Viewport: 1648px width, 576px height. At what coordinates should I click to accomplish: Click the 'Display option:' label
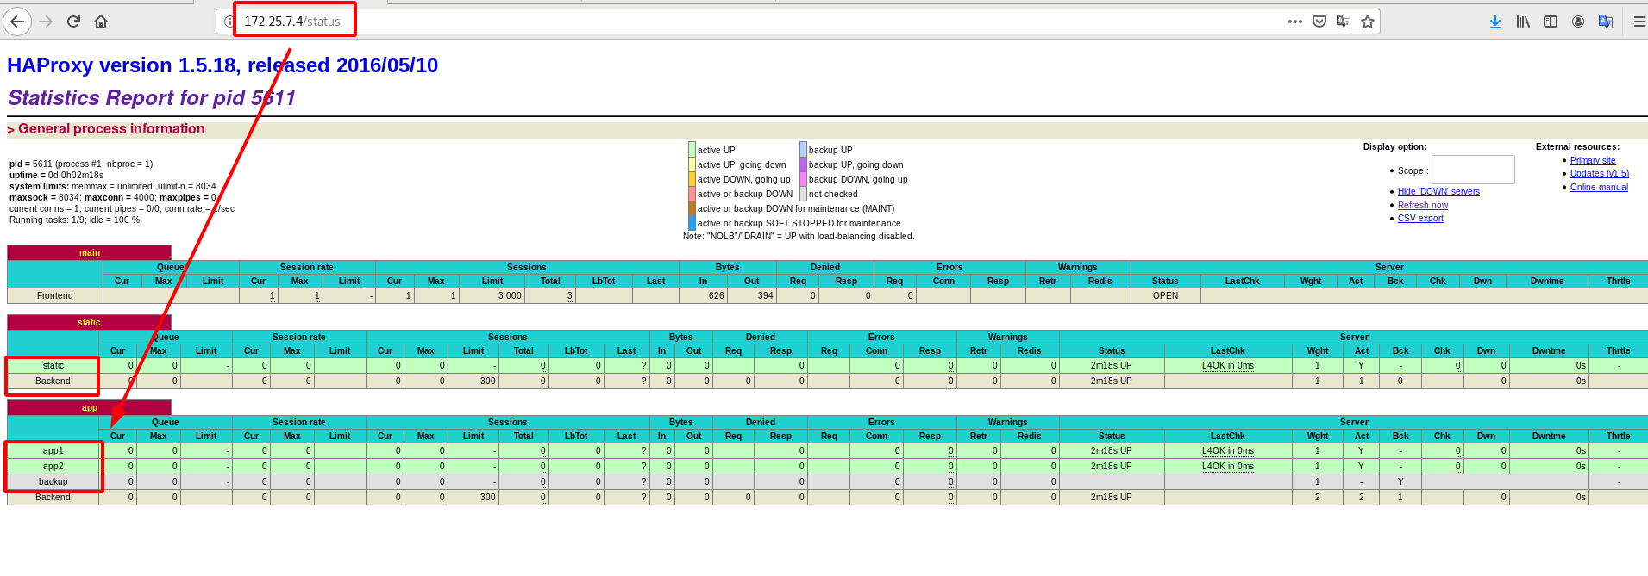click(1394, 146)
